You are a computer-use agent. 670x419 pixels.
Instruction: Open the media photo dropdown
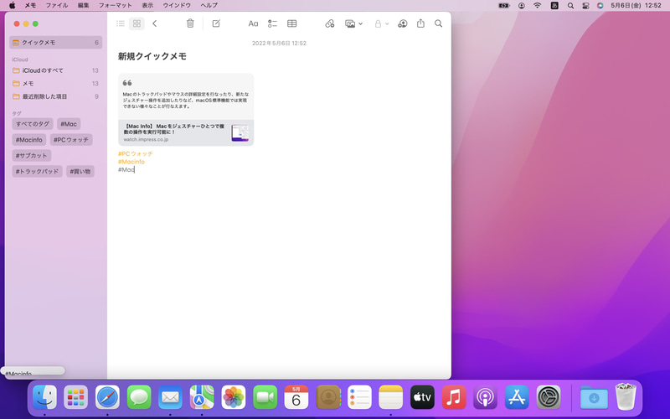(x=353, y=23)
